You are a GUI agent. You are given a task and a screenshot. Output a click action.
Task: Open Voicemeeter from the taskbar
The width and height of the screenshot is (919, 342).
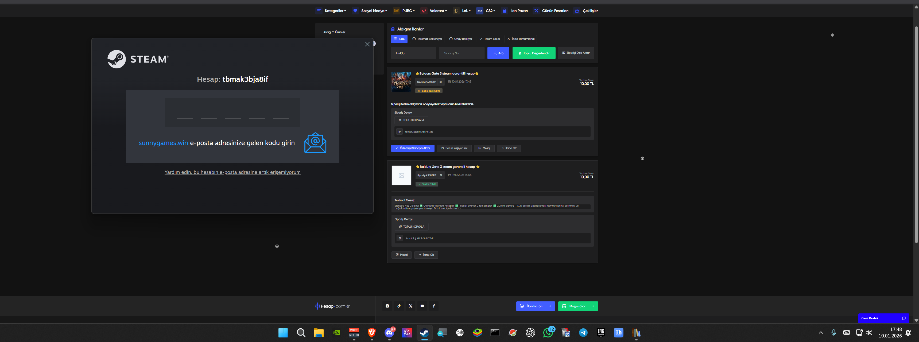[x=354, y=333]
